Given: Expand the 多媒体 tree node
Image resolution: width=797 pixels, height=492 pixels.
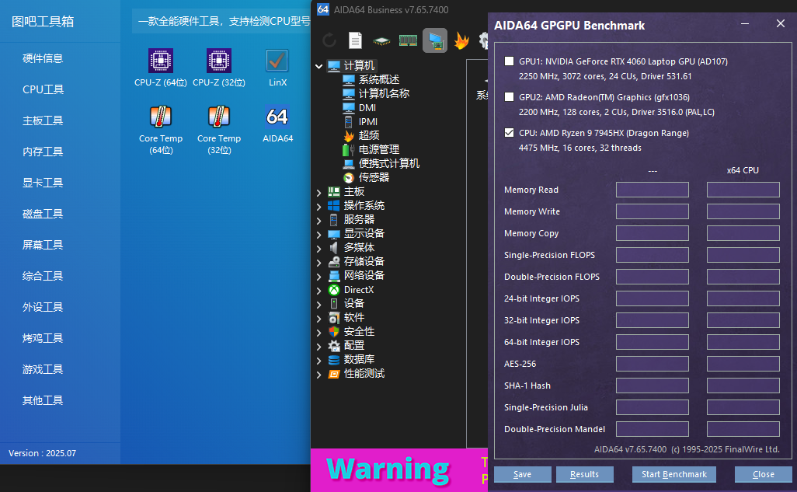Looking at the screenshot, I should pyautogui.click(x=318, y=248).
